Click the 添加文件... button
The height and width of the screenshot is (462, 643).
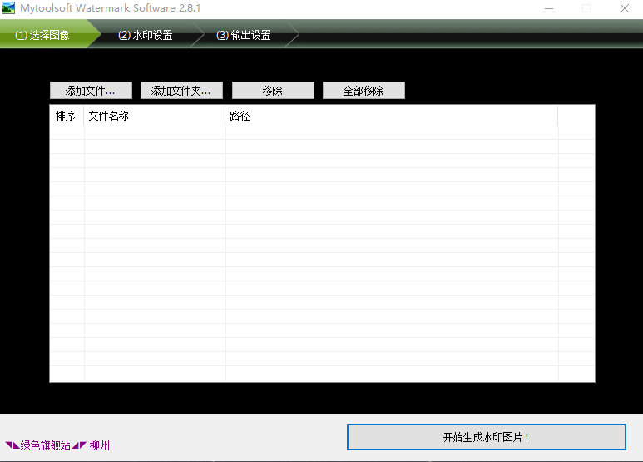(91, 91)
